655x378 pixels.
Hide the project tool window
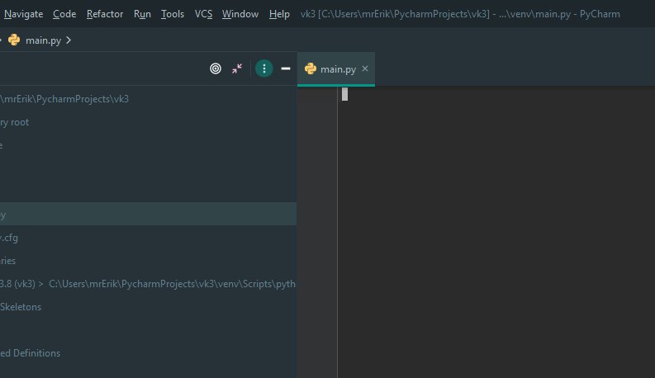coord(286,69)
